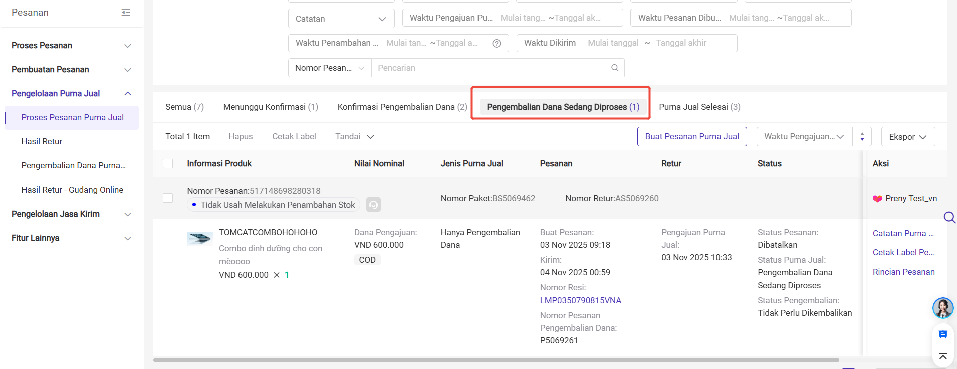This screenshot has height=369, width=957.
Task: Collapse the Pesanan sidebar menu icon
Action: (126, 13)
